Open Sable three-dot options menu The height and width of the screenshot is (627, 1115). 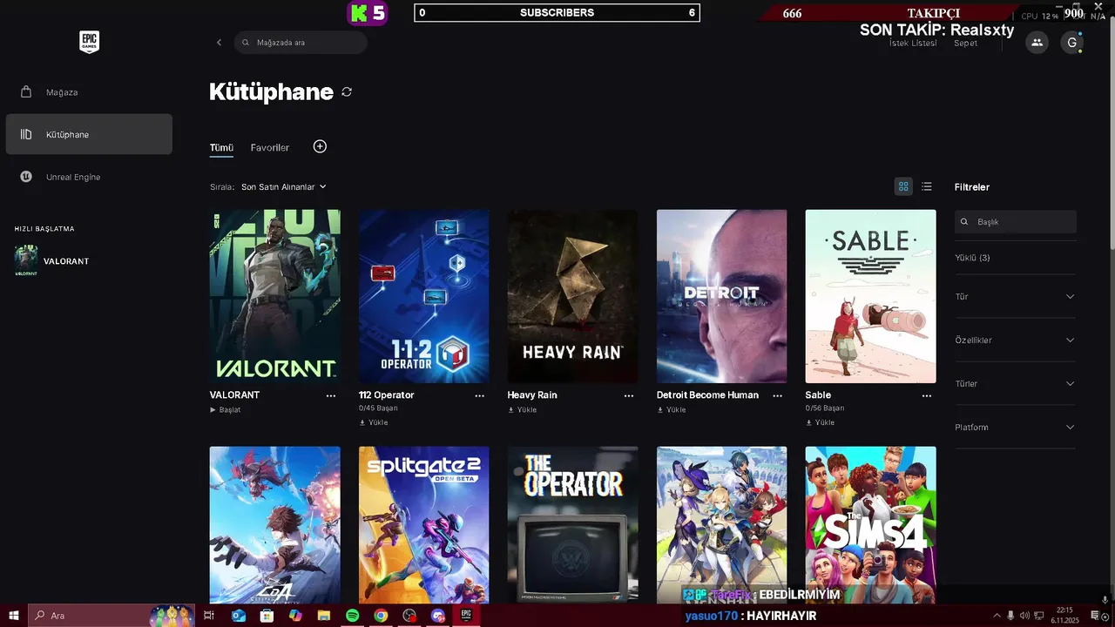tap(927, 395)
